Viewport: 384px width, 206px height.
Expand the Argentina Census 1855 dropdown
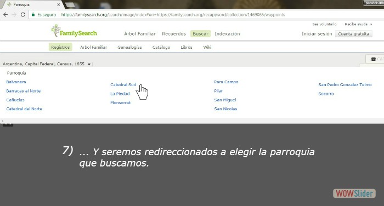89,64
